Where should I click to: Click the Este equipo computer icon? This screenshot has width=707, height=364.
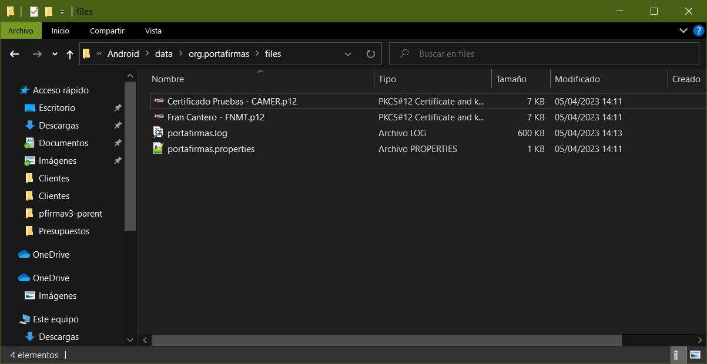coord(25,319)
